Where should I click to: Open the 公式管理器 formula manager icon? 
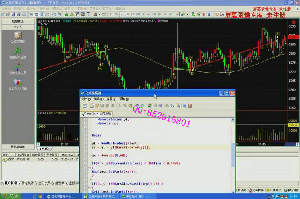pyautogui.click(x=18, y=36)
